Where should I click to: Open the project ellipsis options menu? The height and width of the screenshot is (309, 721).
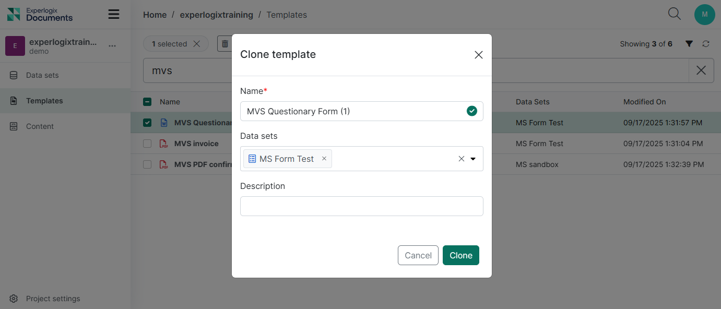tap(112, 46)
